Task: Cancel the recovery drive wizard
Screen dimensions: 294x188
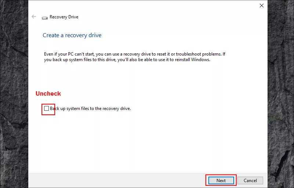Action: point(250,181)
